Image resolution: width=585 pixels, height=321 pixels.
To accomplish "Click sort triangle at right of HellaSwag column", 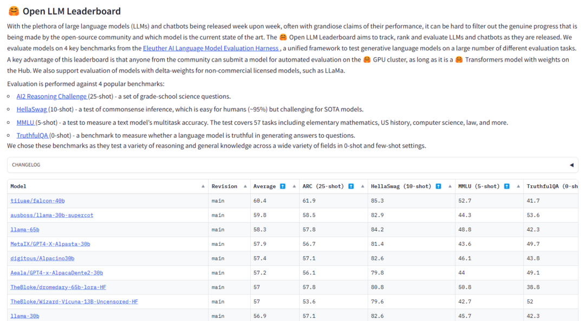I will [450, 186].
